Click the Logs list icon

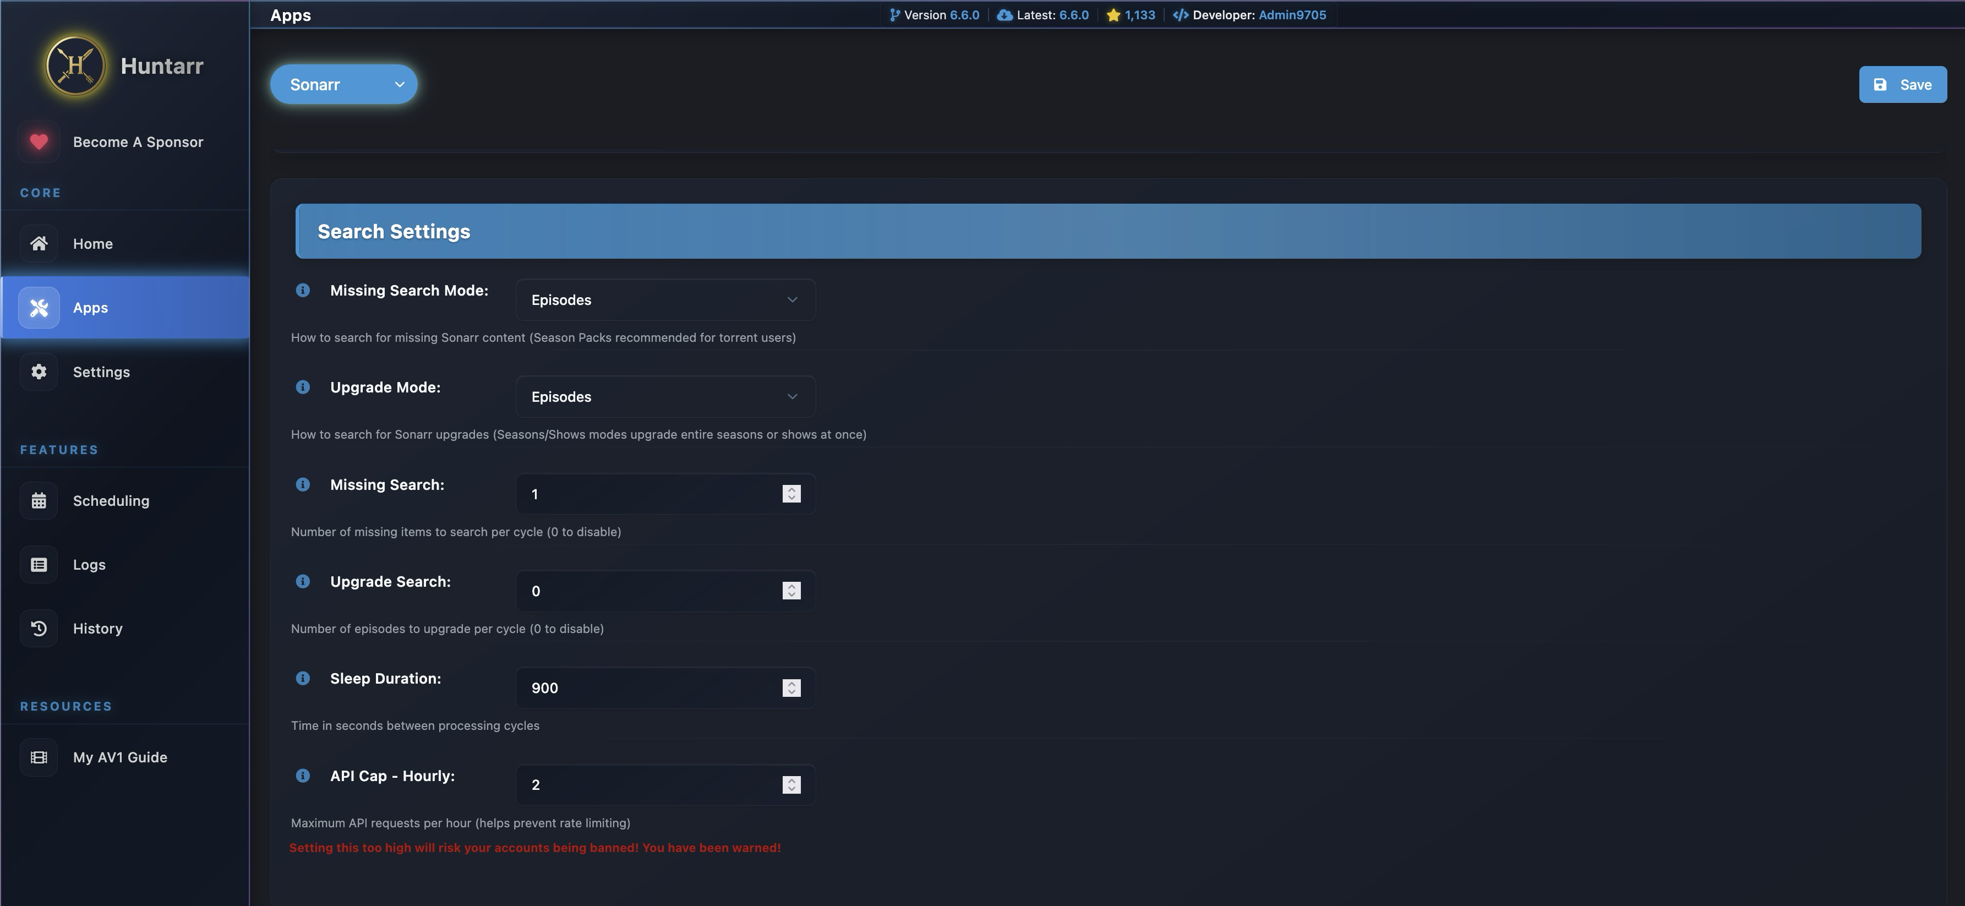click(x=39, y=564)
